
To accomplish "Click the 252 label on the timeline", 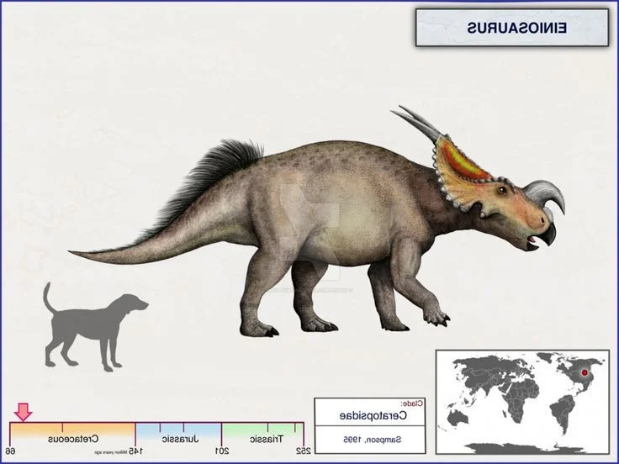I will (301, 451).
